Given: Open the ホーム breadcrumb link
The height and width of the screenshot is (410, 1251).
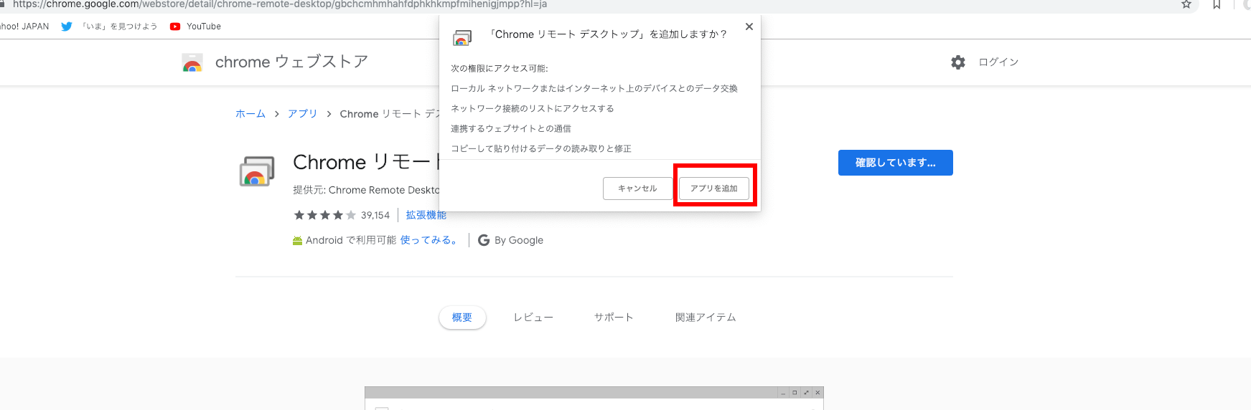Looking at the screenshot, I should [250, 114].
